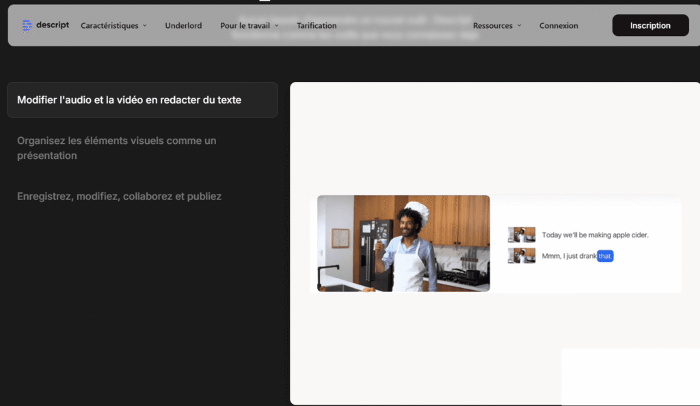Switch to Organisez les éléments visuels tab

[x=117, y=148]
